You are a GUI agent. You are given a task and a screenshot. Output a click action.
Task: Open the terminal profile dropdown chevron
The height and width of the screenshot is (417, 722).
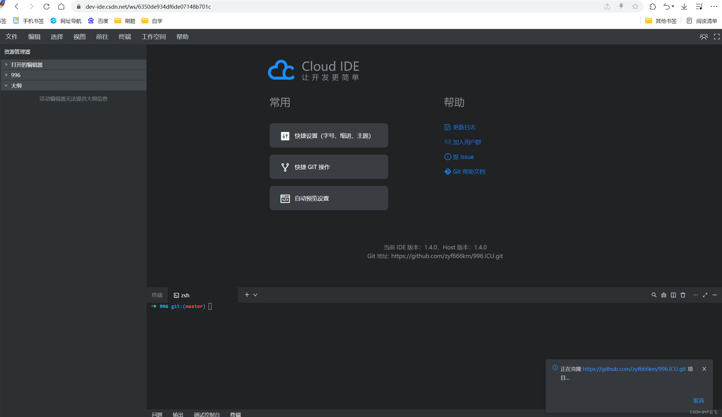coord(255,295)
